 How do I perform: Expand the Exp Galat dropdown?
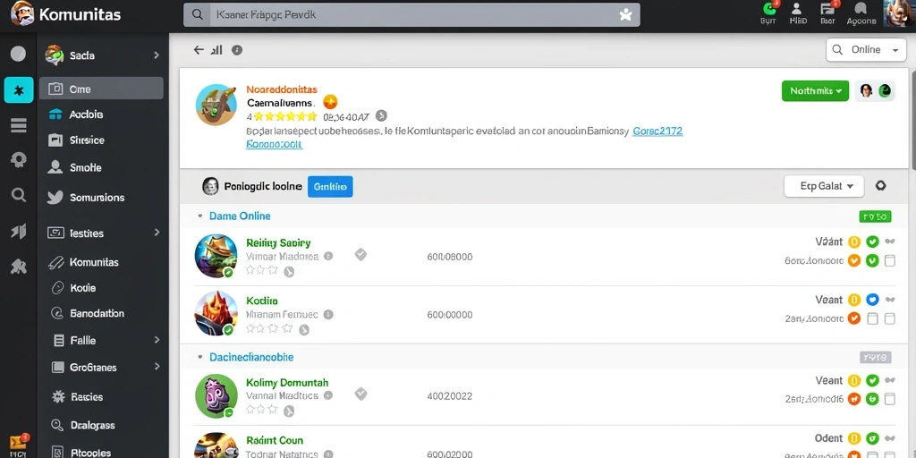(824, 186)
